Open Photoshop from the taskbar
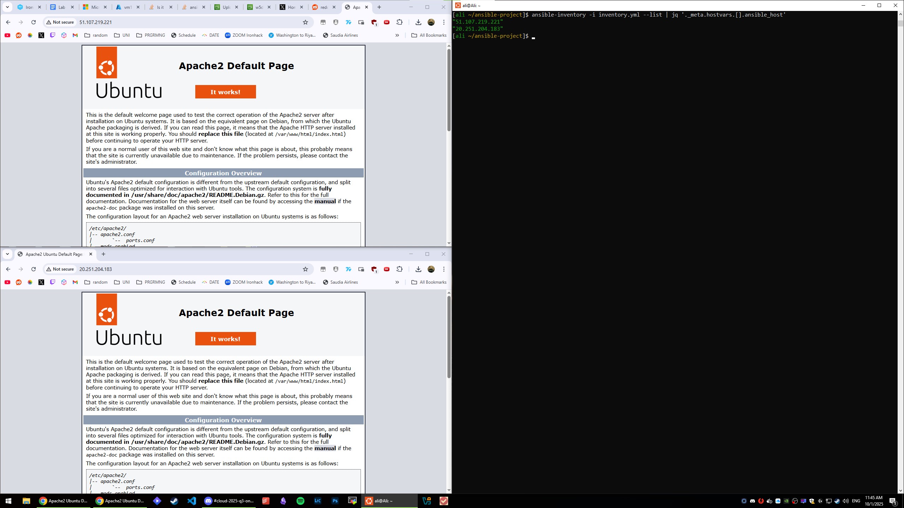 [335, 501]
